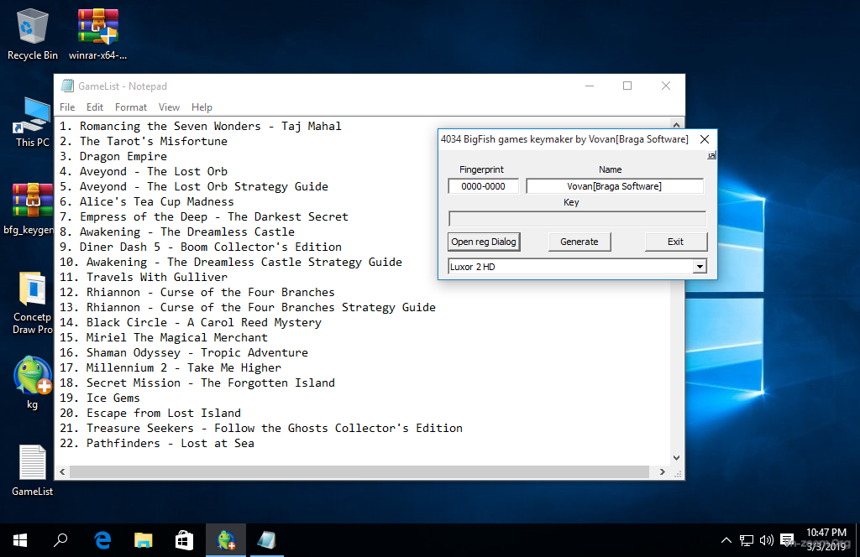Screen dimensions: 860x557
Task: Click line '8. Awakening - The Dreamless Castle'
Action: pos(176,232)
